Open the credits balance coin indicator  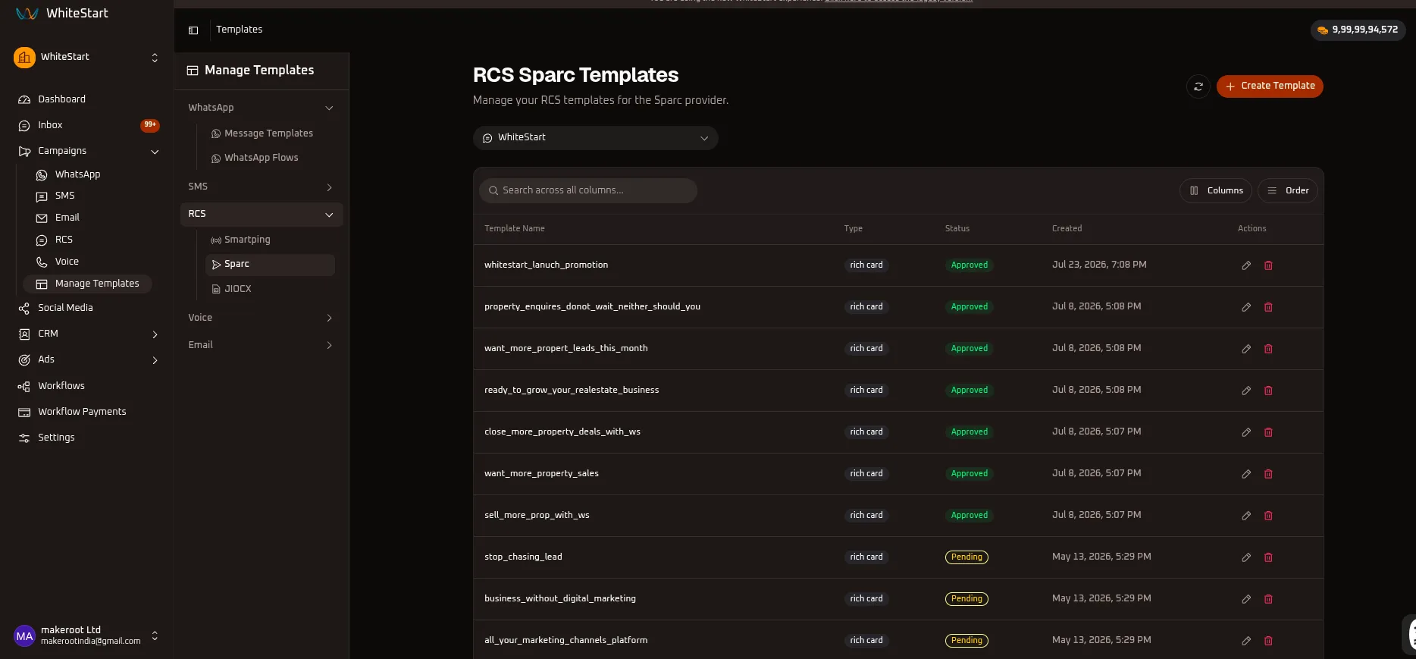pyautogui.click(x=1358, y=30)
